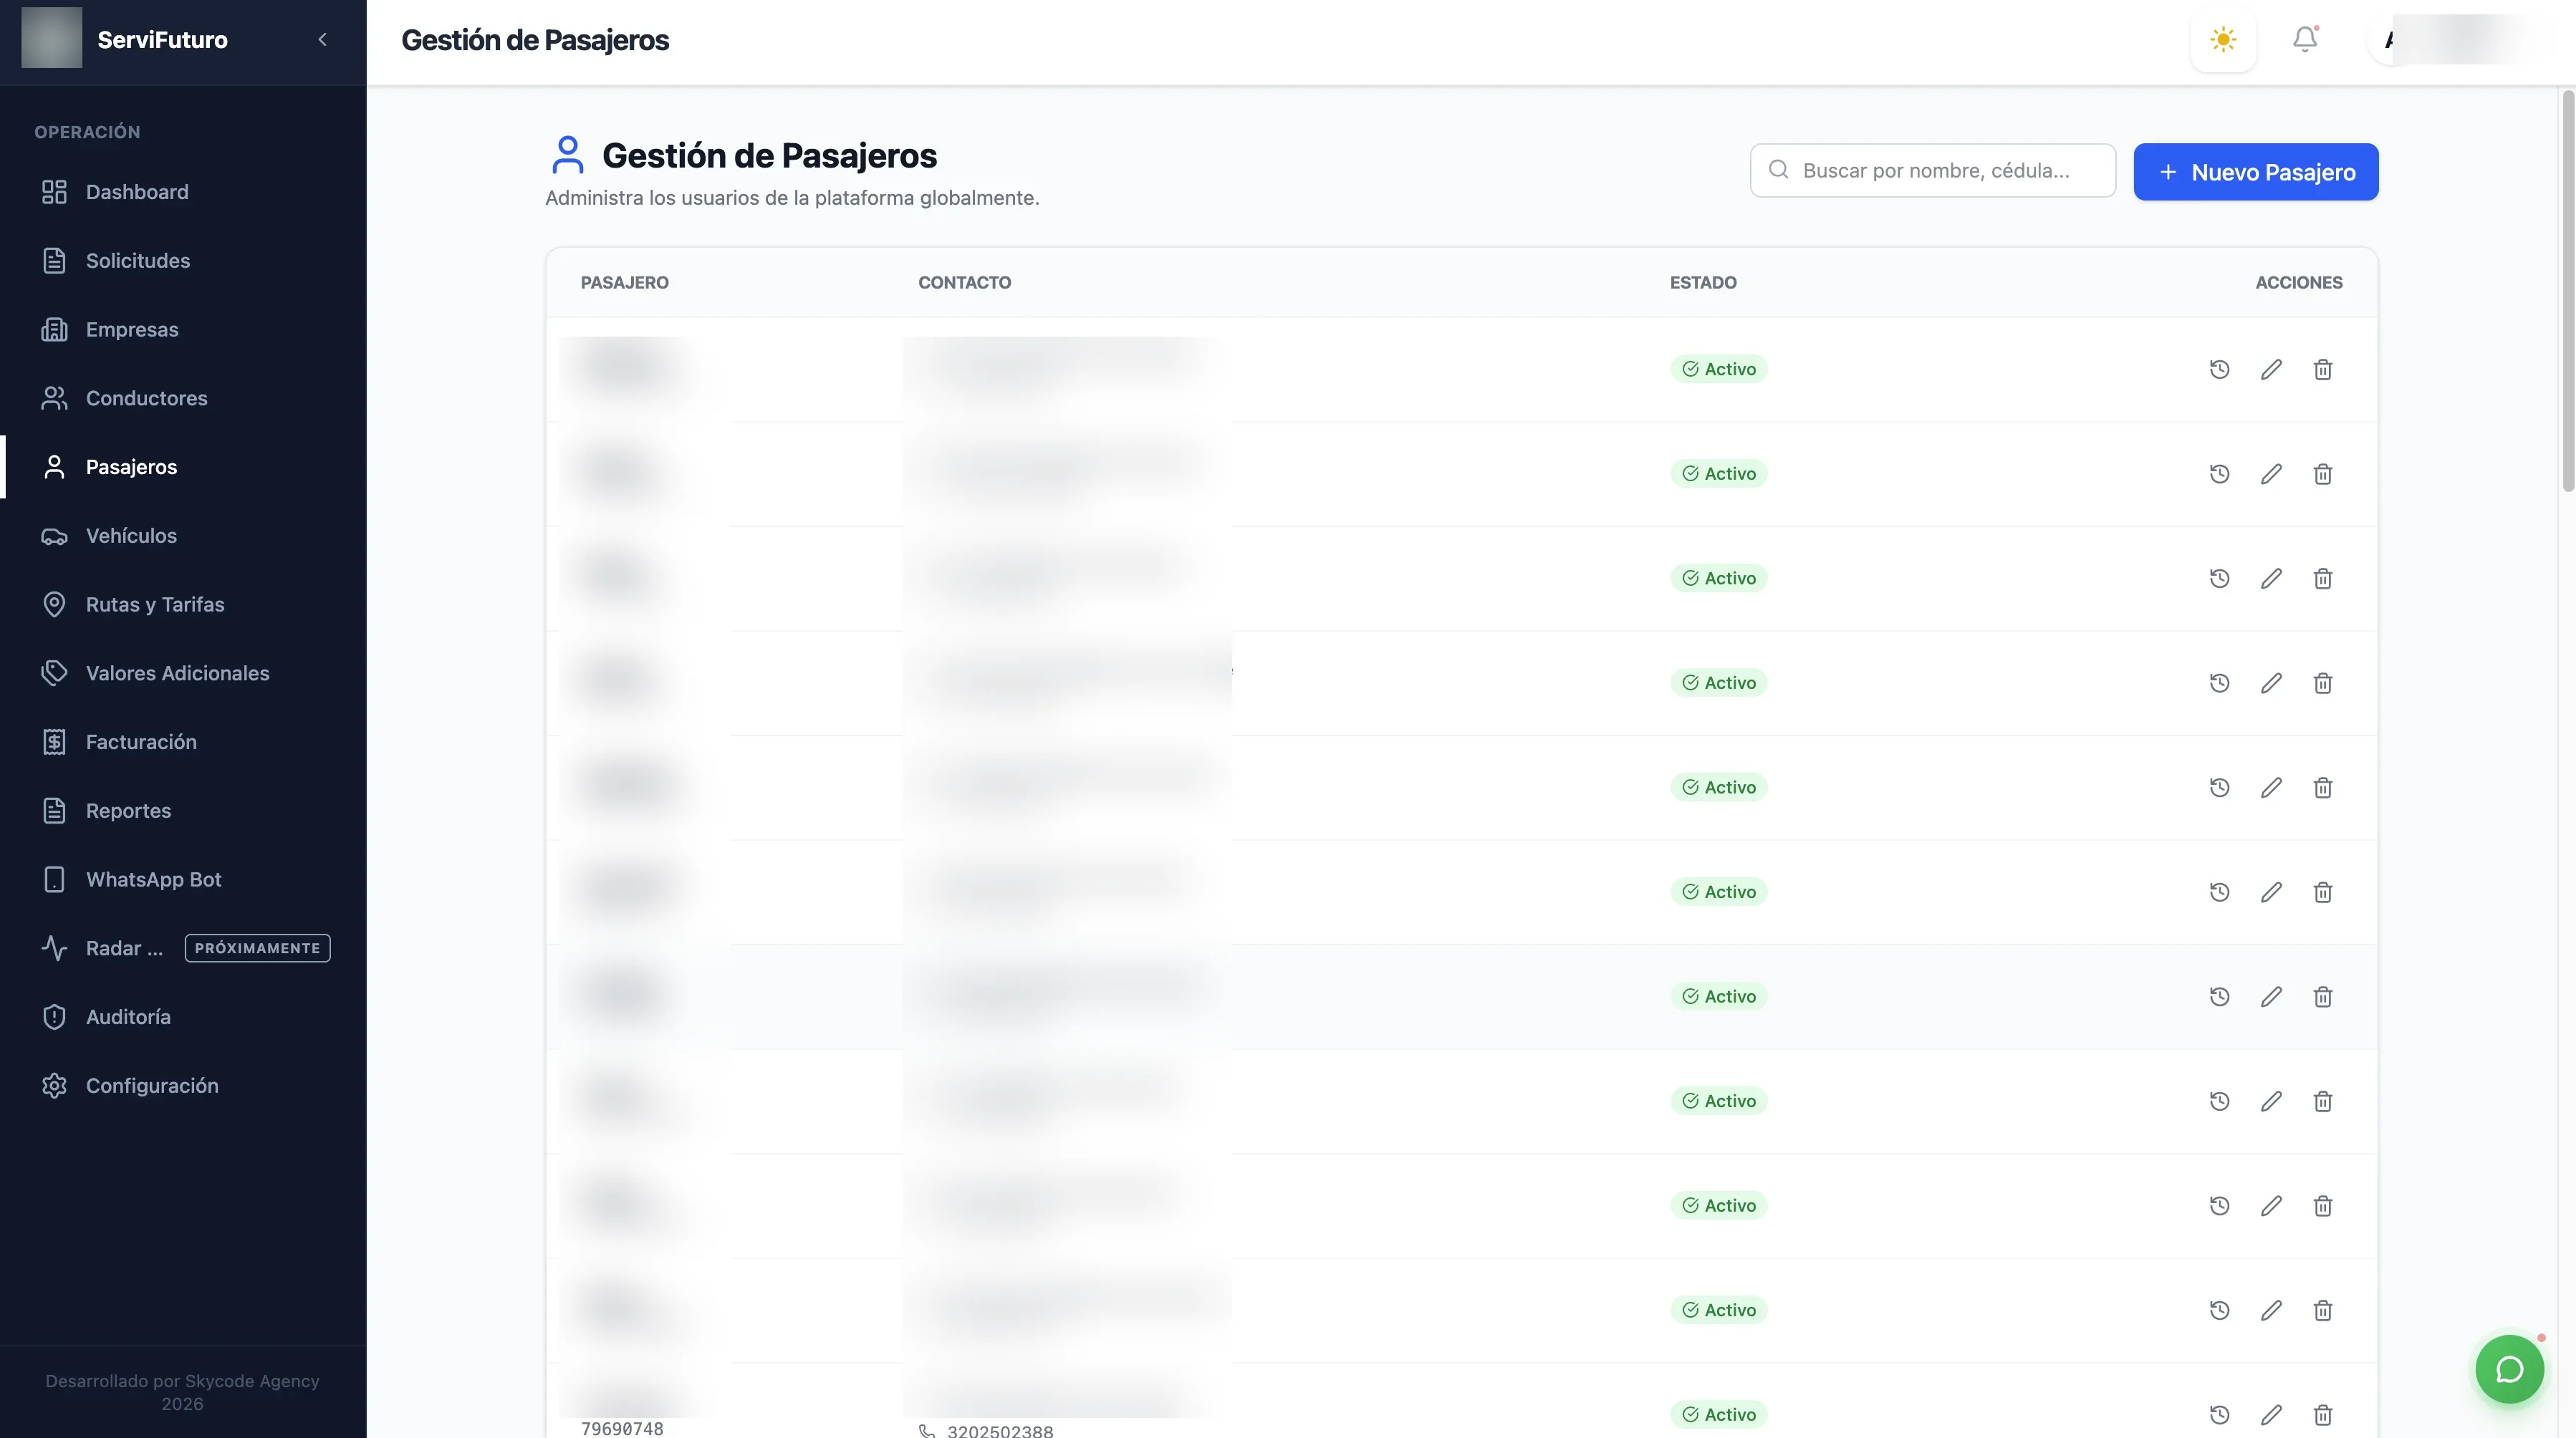The height and width of the screenshot is (1438, 2576).
Task: Click the ServiFuturo logo image
Action: click(52, 38)
